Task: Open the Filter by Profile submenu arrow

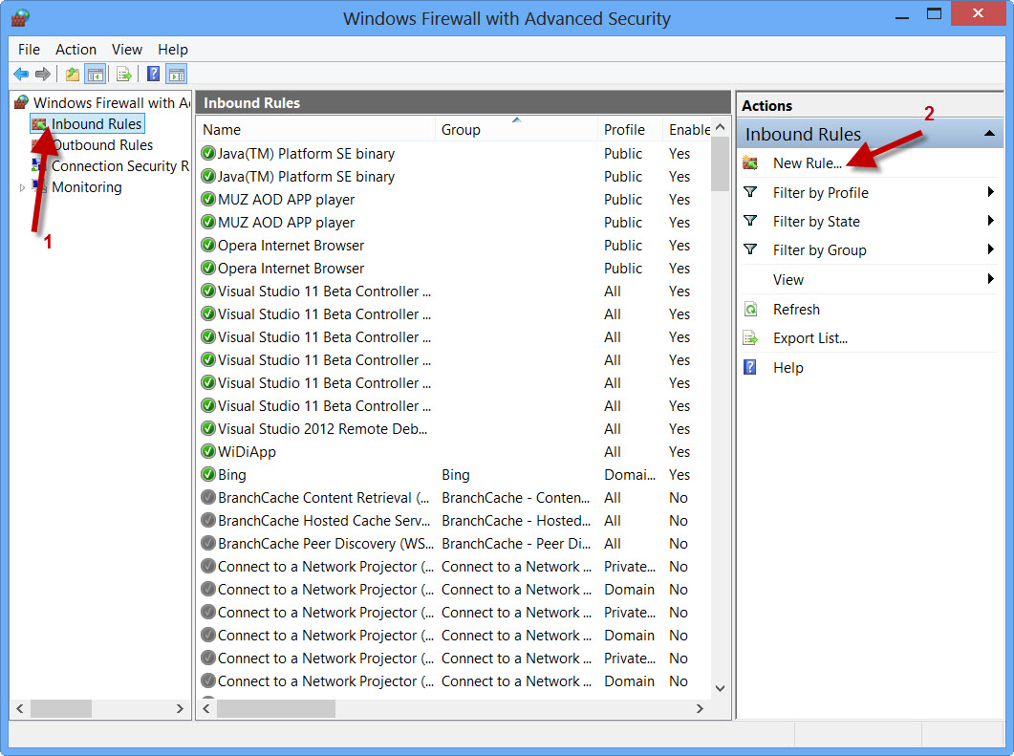Action: [x=991, y=193]
